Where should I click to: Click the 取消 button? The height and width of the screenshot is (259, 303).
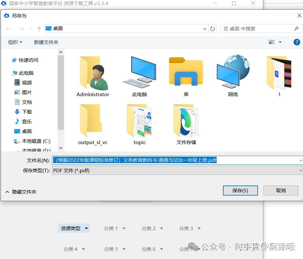point(281,190)
